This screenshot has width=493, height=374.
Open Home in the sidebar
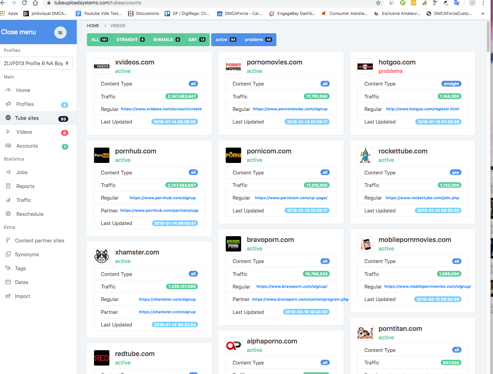23,90
